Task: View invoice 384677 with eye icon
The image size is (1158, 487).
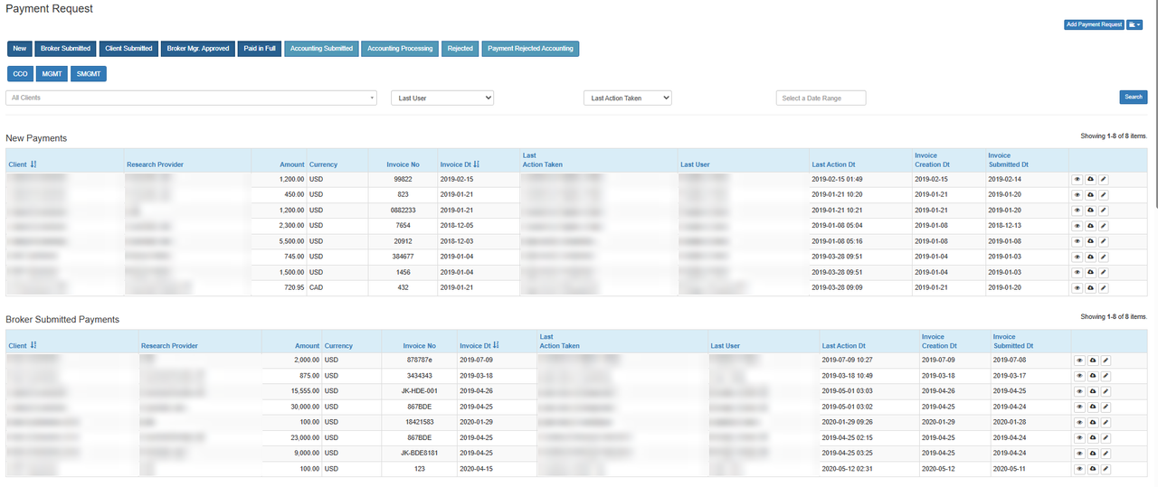Action: click(1077, 257)
